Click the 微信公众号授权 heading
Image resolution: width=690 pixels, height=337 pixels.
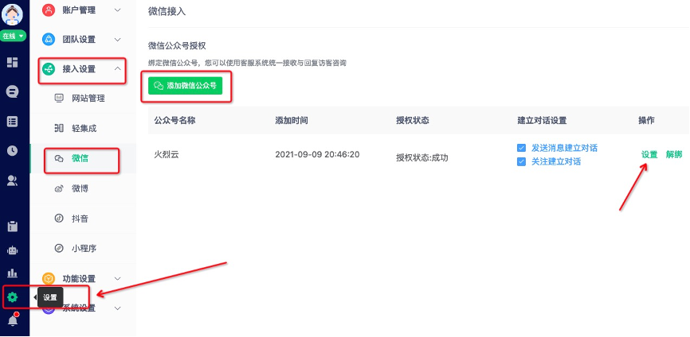point(178,45)
